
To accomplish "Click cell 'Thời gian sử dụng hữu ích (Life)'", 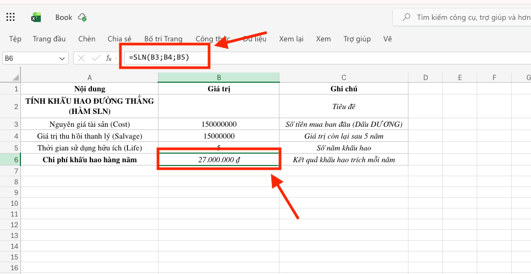I will (x=89, y=148).
